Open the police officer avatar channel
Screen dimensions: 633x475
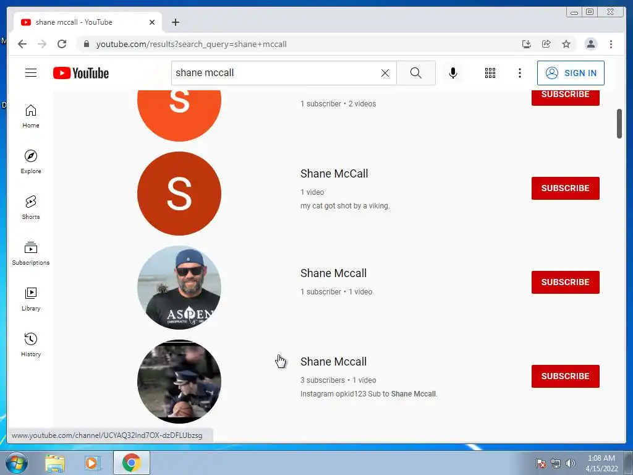179,382
